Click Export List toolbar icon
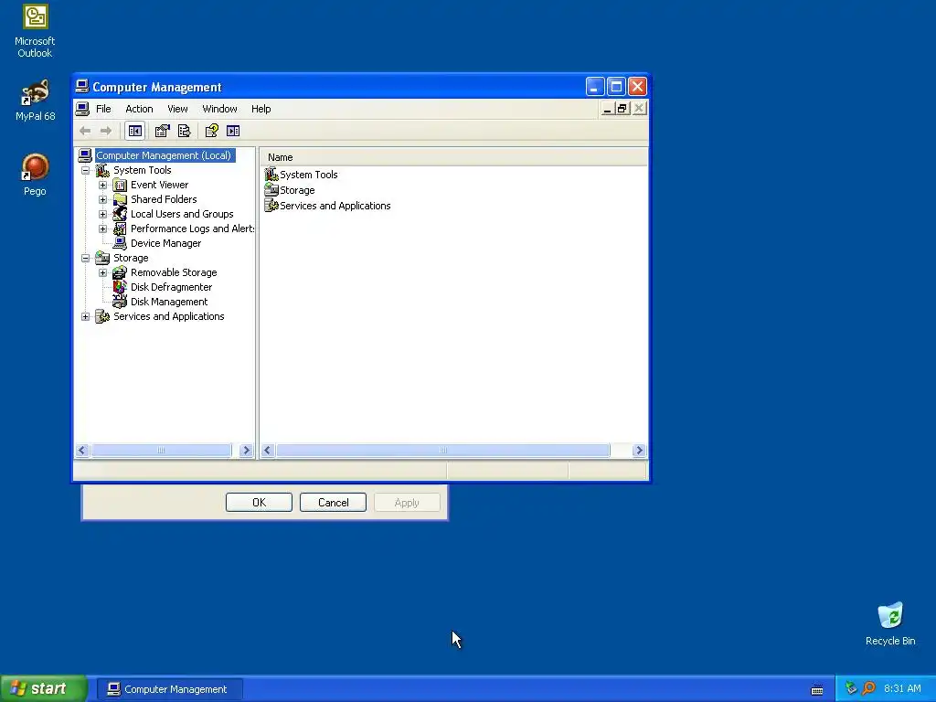Viewport: 936px width, 702px height. coord(184,131)
